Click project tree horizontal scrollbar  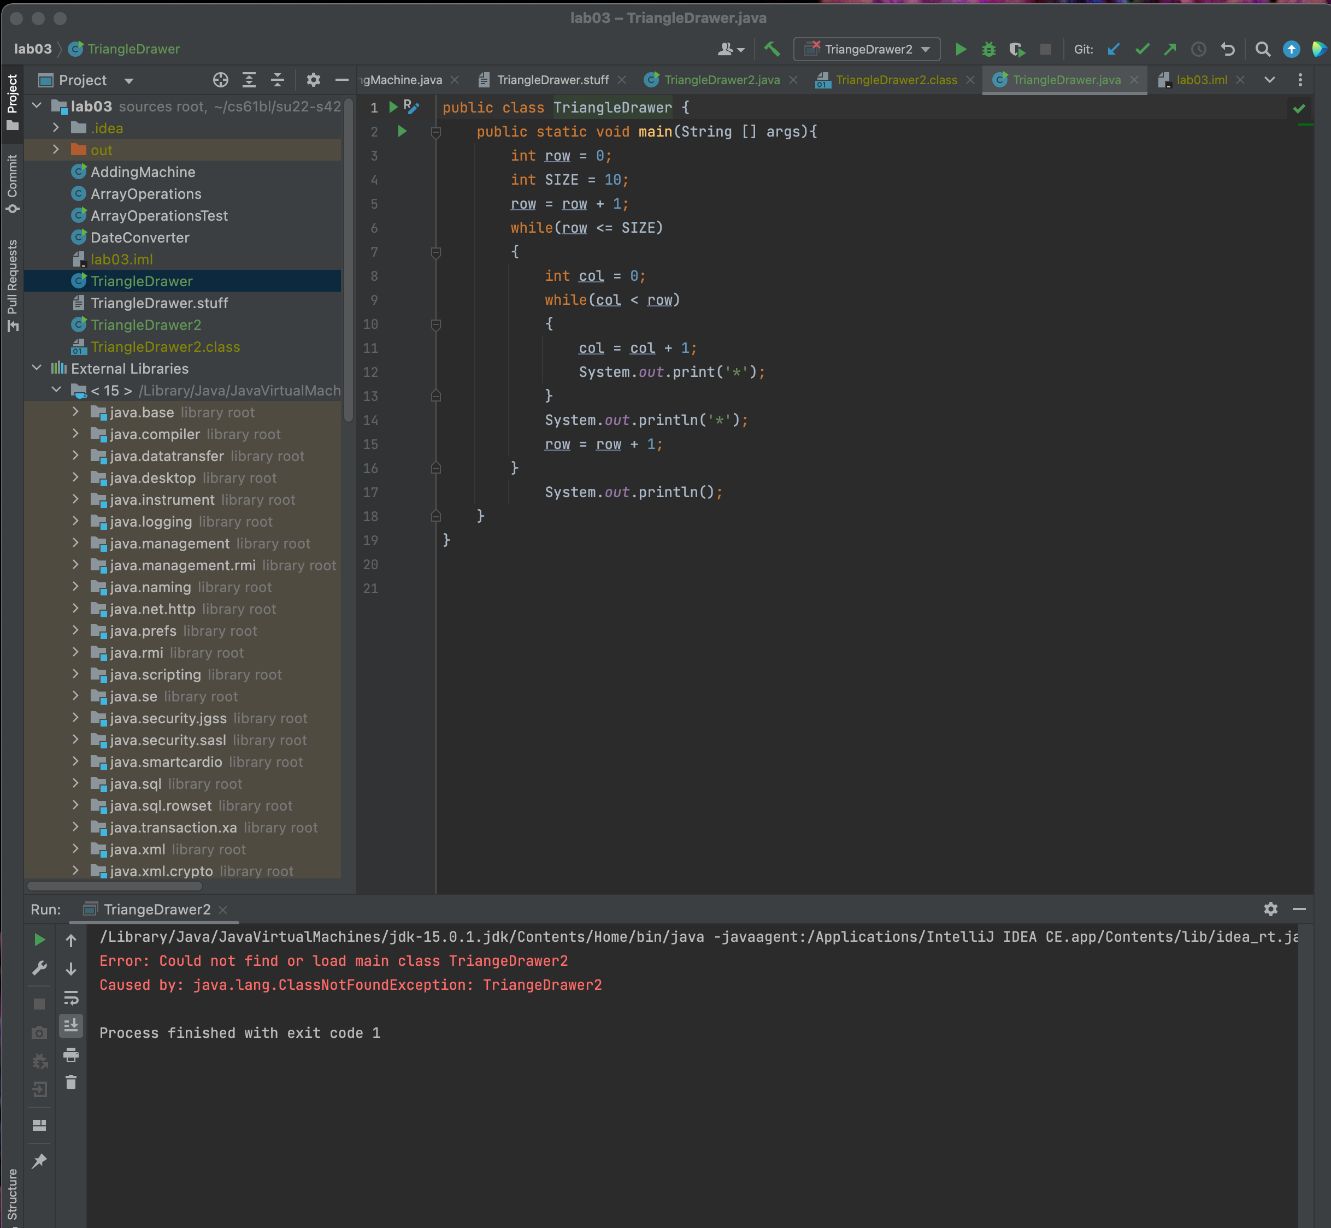[x=114, y=886]
